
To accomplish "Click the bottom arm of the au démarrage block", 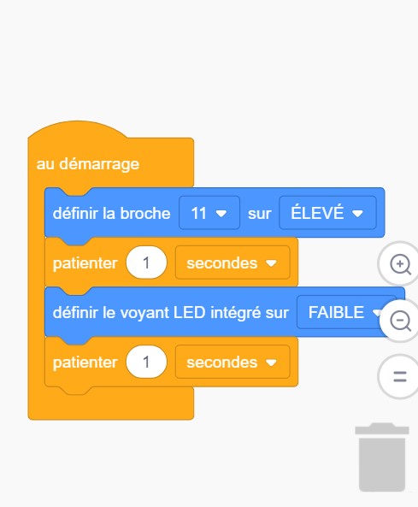I will click(111, 406).
